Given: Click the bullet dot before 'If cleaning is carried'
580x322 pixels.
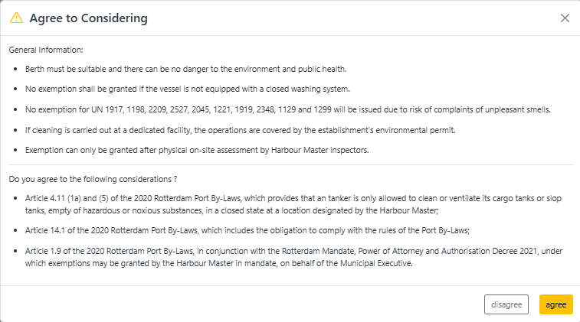Looking at the screenshot, I should tap(15, 130).
